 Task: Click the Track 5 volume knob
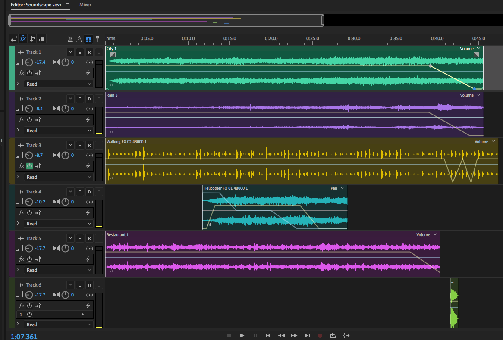pyautogui.click(x=29, y=248)
